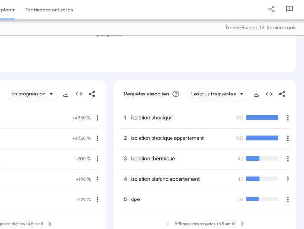Download the Requêtes associées data as CSV
Screen dimensions: 304x229
[x=256, y=94]
